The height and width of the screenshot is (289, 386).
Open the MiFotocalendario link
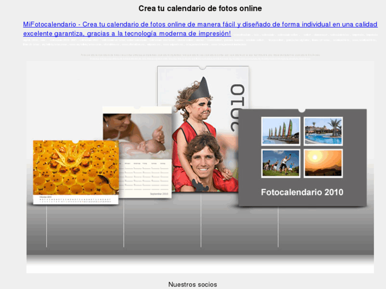coord(200,29)
